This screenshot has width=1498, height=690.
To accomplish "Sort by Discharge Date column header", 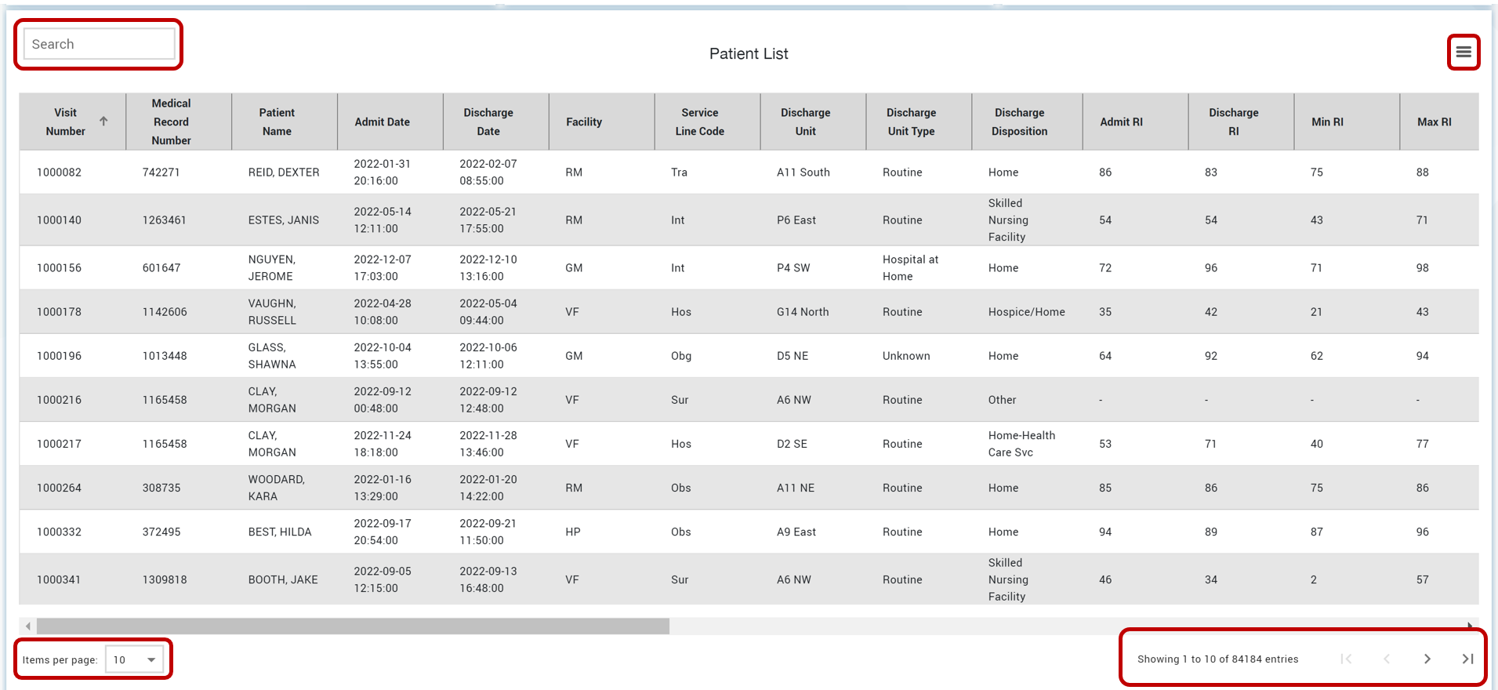I will (x=488, y=122).
